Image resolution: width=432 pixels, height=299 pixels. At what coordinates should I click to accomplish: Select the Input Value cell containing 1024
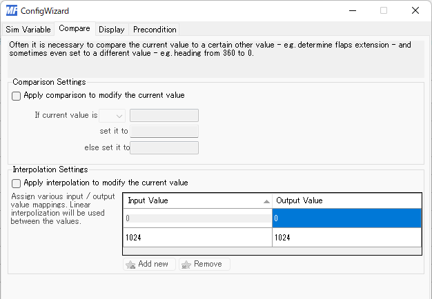point(197,238)
